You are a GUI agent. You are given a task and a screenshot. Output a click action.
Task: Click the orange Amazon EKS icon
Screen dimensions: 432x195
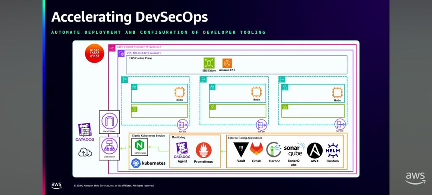[x=227, y=63]
